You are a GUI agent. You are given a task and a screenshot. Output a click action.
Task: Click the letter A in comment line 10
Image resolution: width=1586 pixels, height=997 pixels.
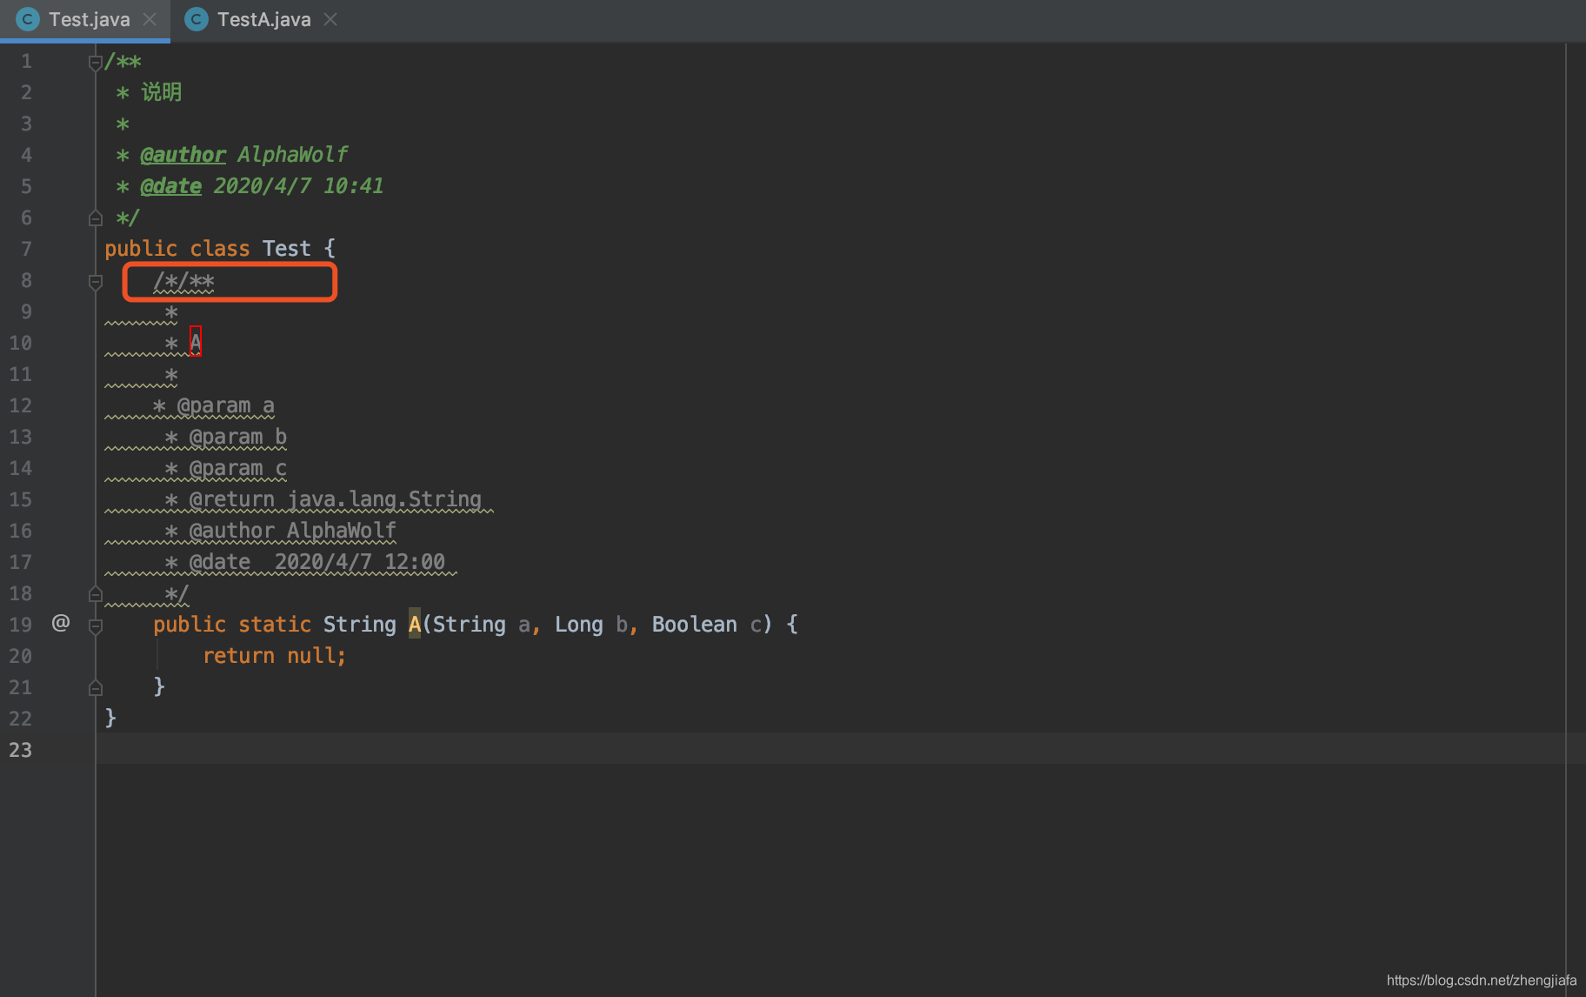(x=196, y=343)
